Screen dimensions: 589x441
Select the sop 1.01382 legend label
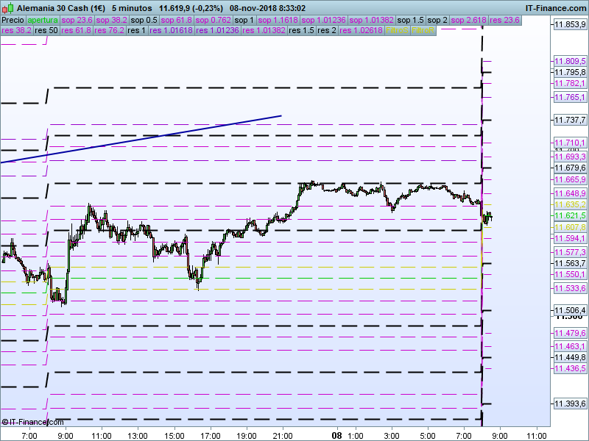(371, 20)
